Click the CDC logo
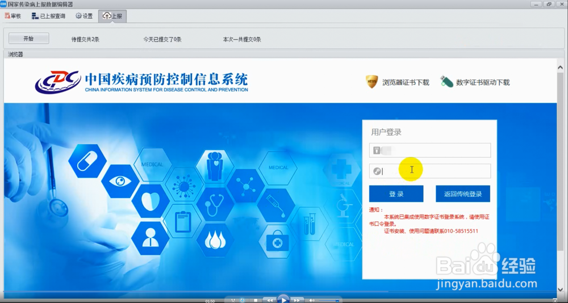Screen dimensions: 568x303 point(57,82)
